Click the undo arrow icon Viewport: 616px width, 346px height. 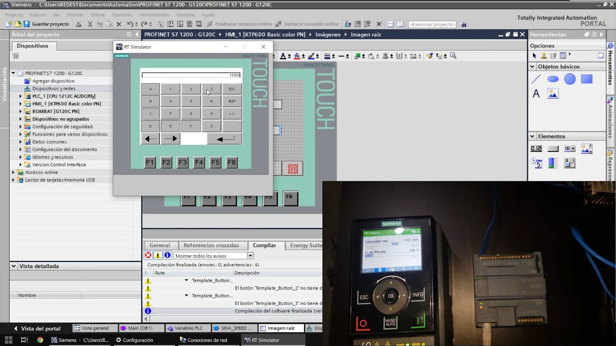point(130,24)
